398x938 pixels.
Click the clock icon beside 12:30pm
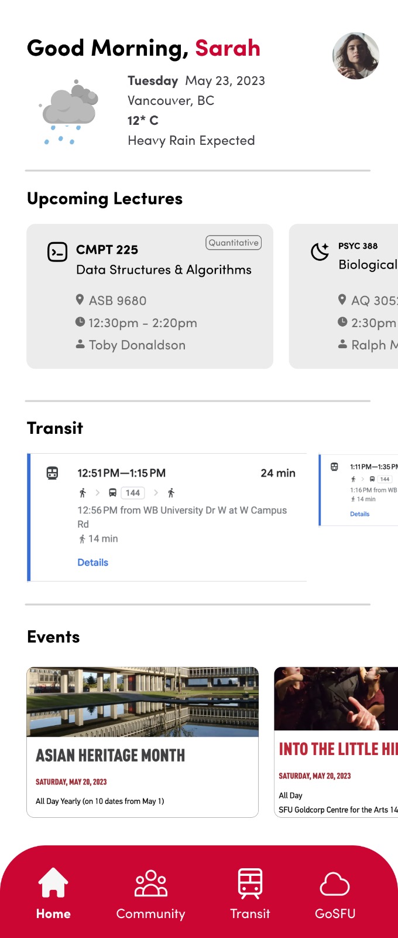pos(80,322)
